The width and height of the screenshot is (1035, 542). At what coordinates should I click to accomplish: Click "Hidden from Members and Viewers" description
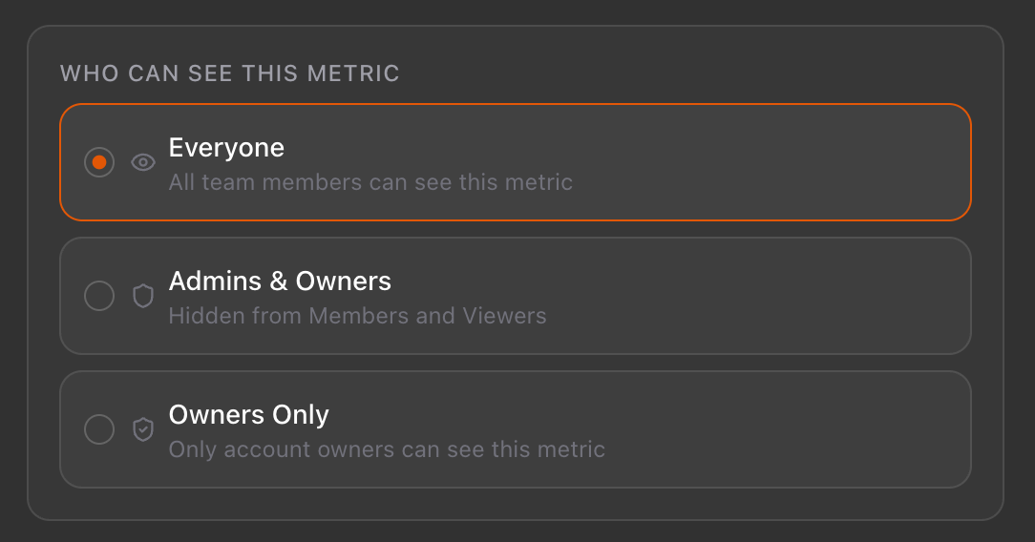(357, 316)
